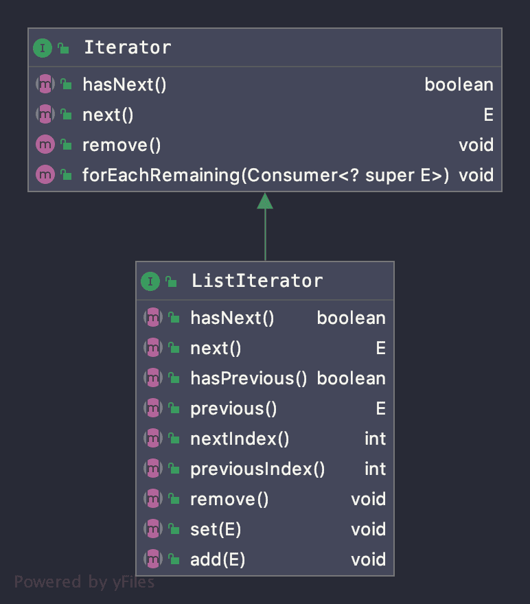Click the Iterator interface icon
530x604 pixels.
coord(43,48)
